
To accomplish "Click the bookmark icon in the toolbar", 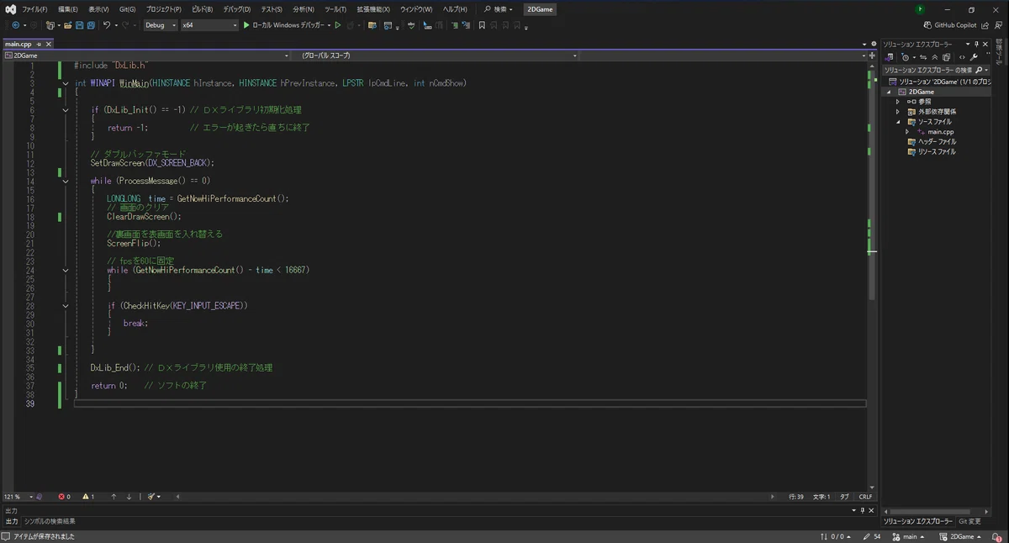I will pyautogui.click(x=482, y=25).
